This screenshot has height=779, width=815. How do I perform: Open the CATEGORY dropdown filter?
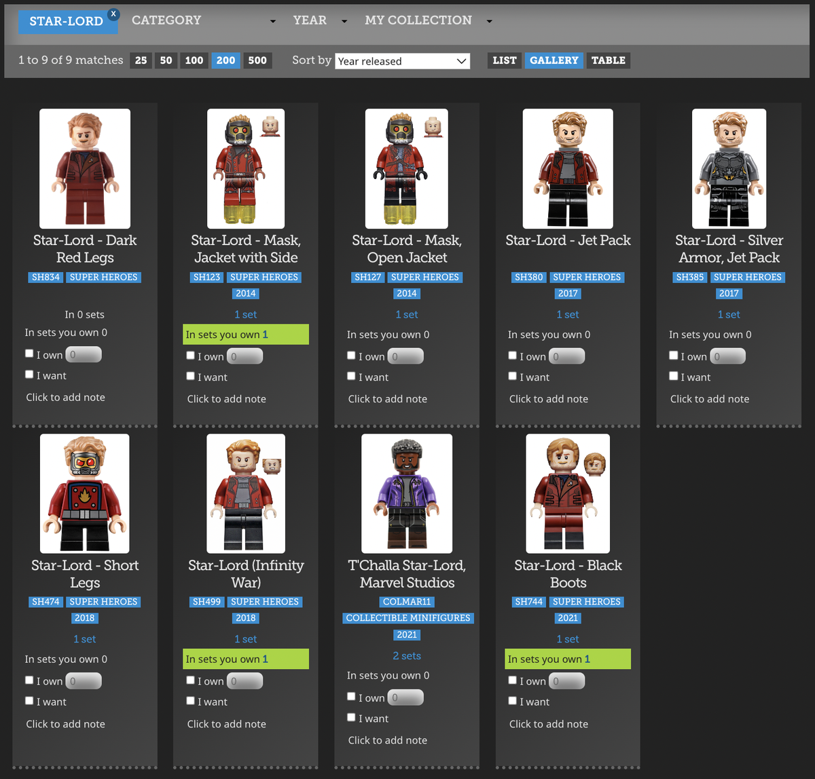point(204,20)
